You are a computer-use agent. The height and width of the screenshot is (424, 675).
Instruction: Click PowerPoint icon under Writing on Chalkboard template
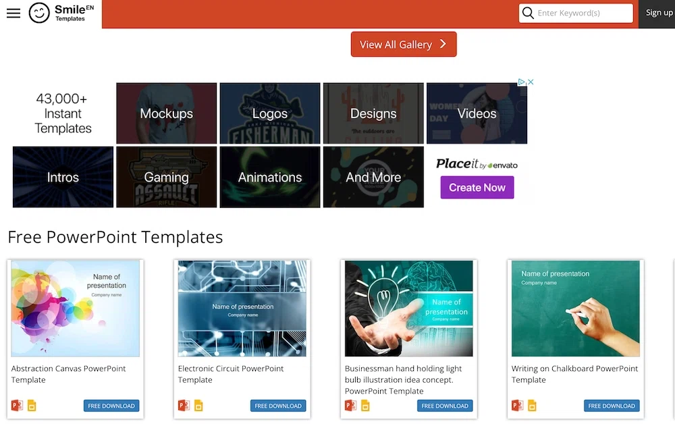517,406
